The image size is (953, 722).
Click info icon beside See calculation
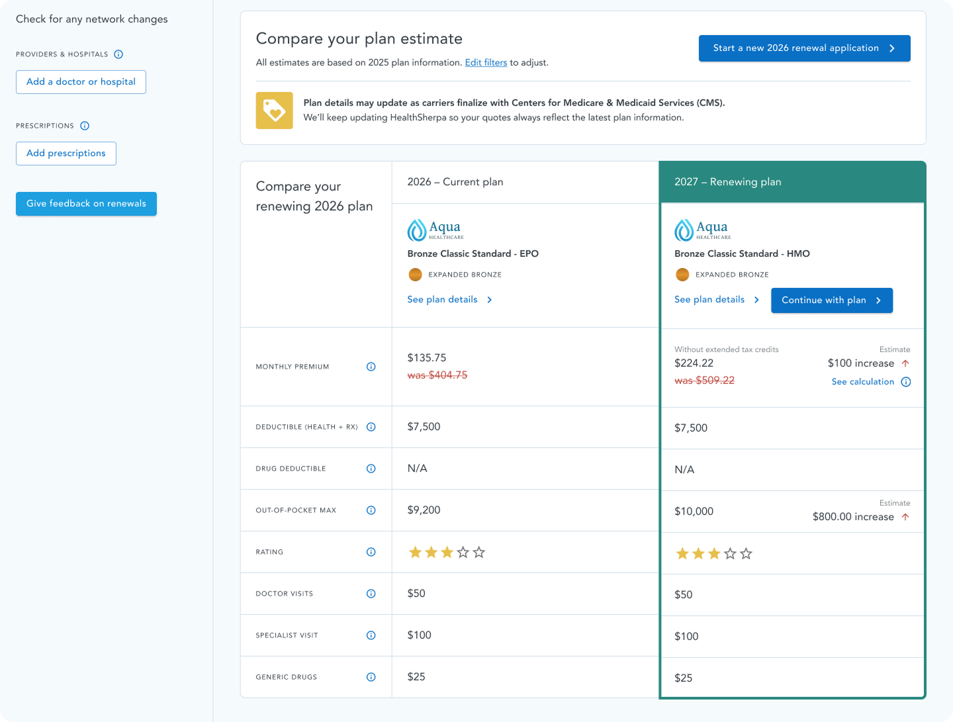tap(906, 382)
